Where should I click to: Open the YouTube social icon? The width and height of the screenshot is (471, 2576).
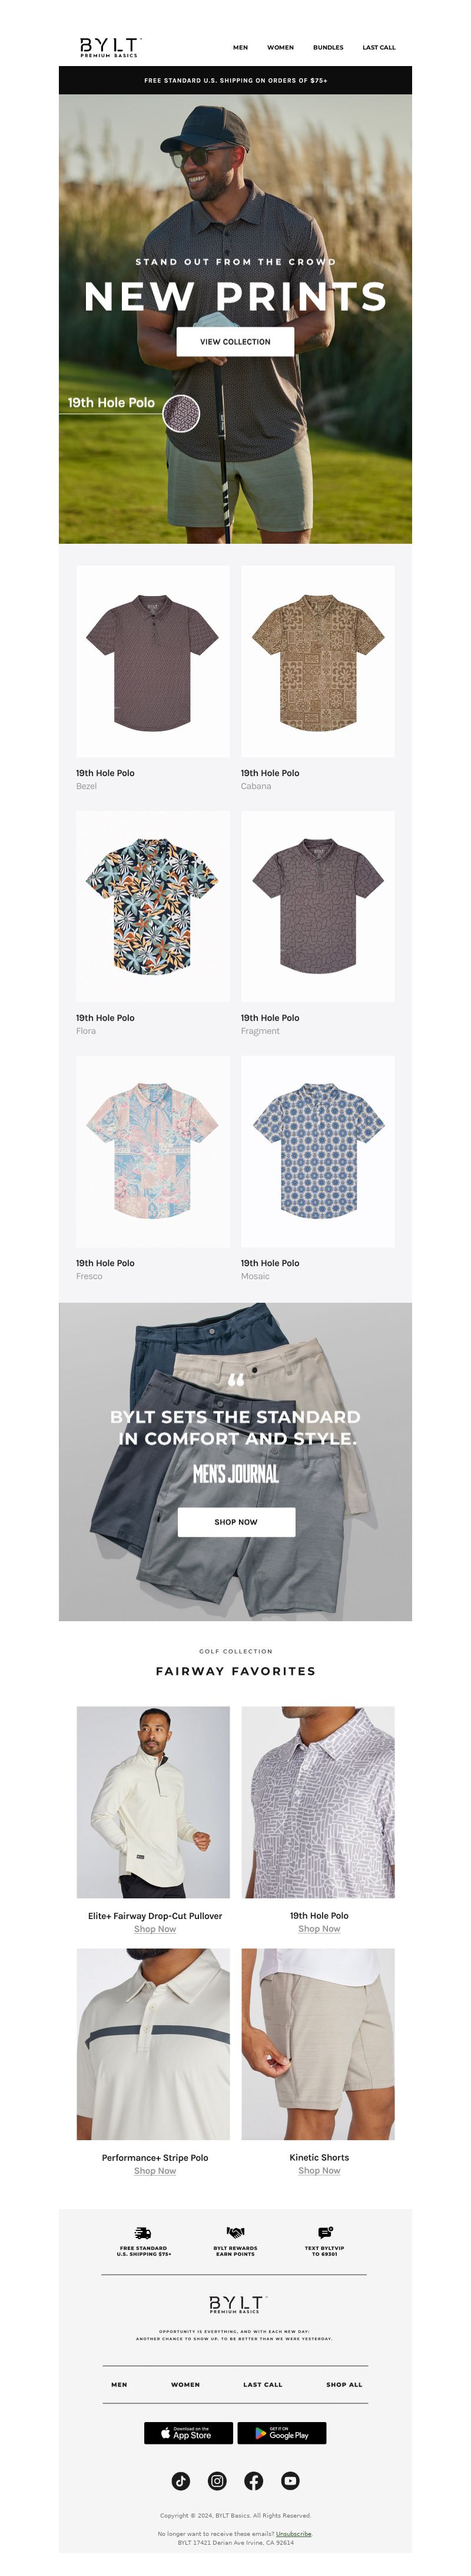pos(290,2481)
